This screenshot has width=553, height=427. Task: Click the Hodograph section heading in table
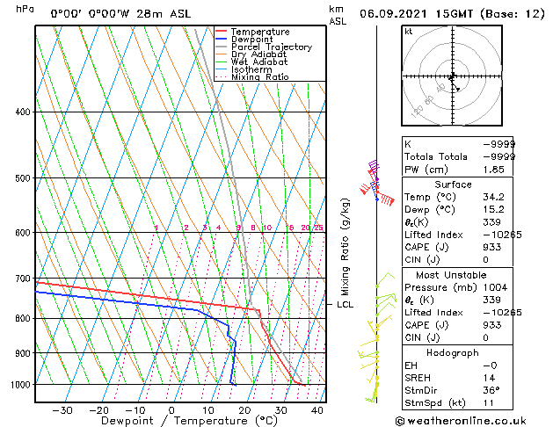(453, 352)
